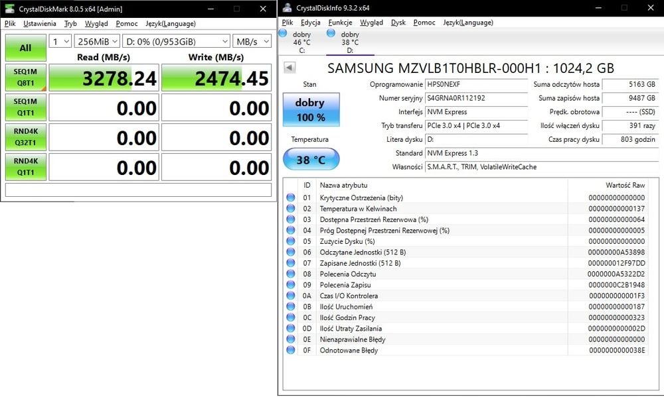
Task: Open Język(Language) menu in CrystalDiskMark
Action: 171,24
